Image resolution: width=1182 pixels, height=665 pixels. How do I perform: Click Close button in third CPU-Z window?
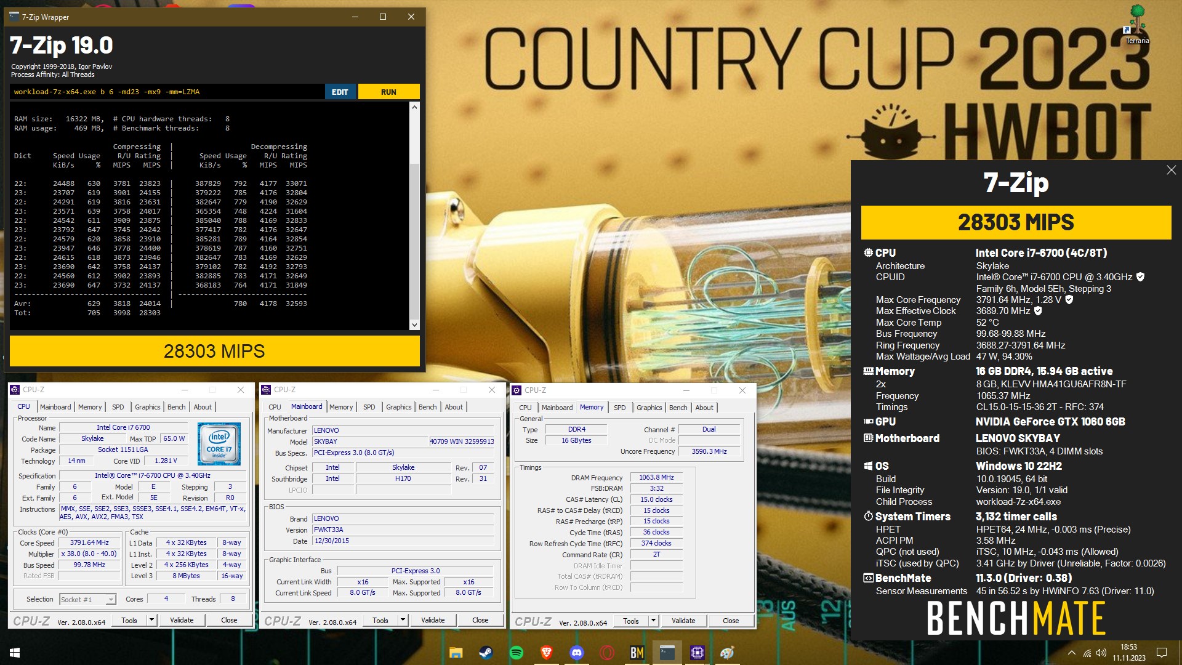click(731, 621)
